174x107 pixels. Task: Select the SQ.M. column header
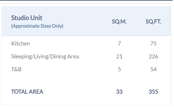click(x=119, y=22)
